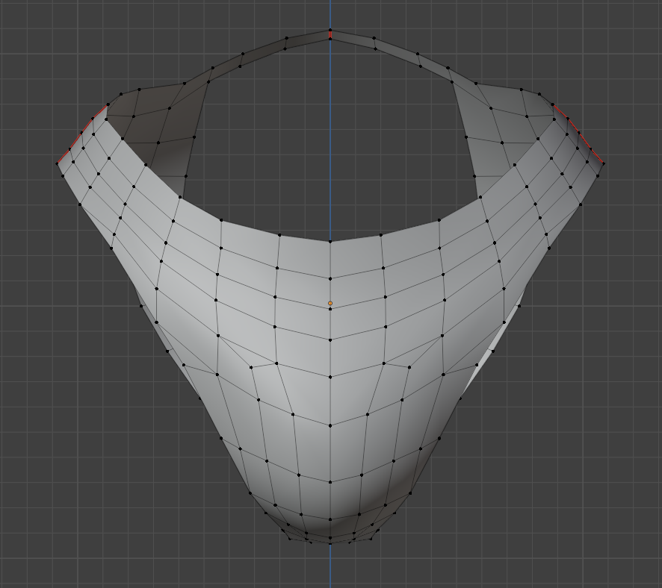Select vertex where front rim meets right inner wall
Image resolution: width=662 pixels, height=588 pixels.
(480, 197)
